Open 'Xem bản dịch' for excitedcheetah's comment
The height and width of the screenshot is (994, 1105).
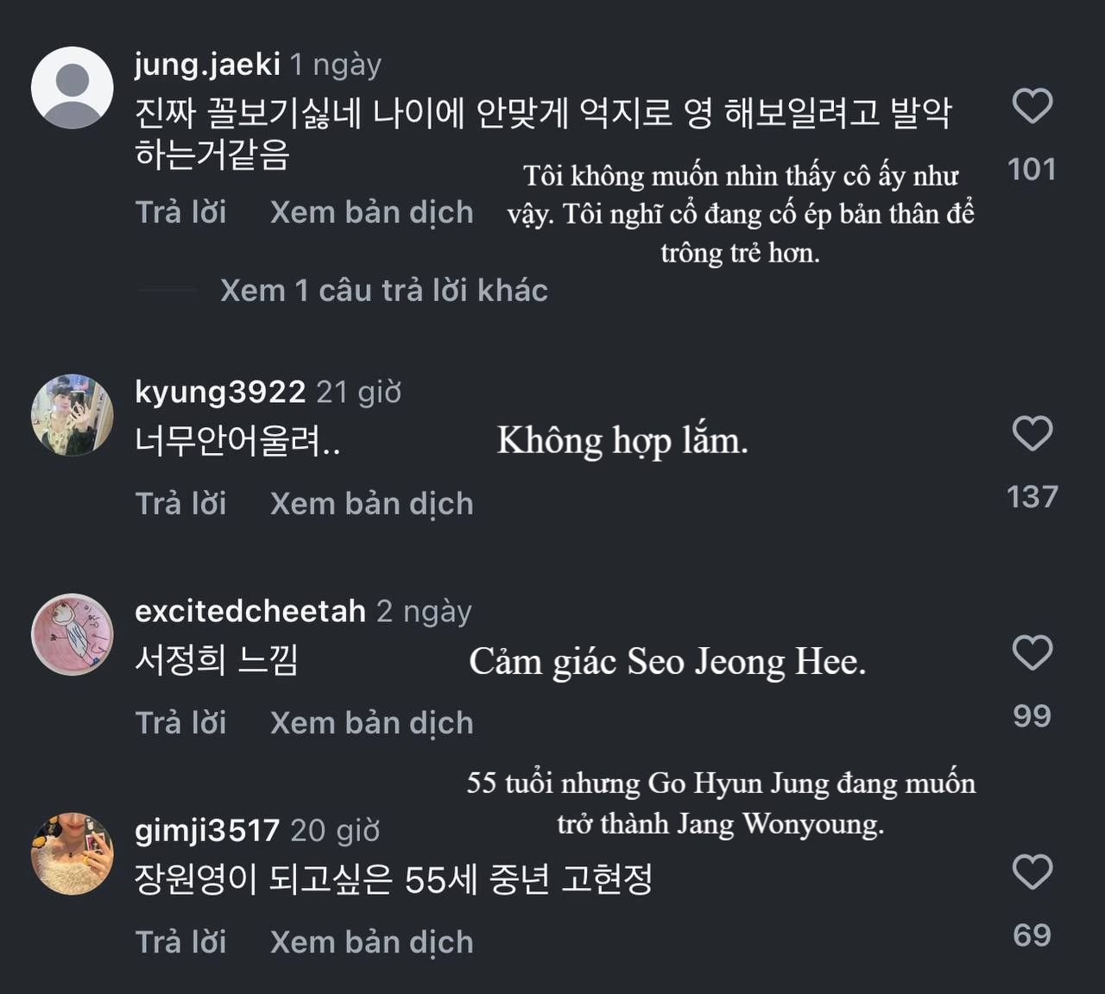click(x=370, y=722)
